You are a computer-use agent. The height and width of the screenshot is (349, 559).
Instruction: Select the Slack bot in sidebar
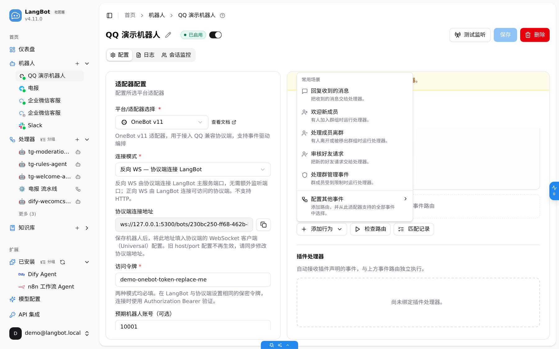pos(50,125)
